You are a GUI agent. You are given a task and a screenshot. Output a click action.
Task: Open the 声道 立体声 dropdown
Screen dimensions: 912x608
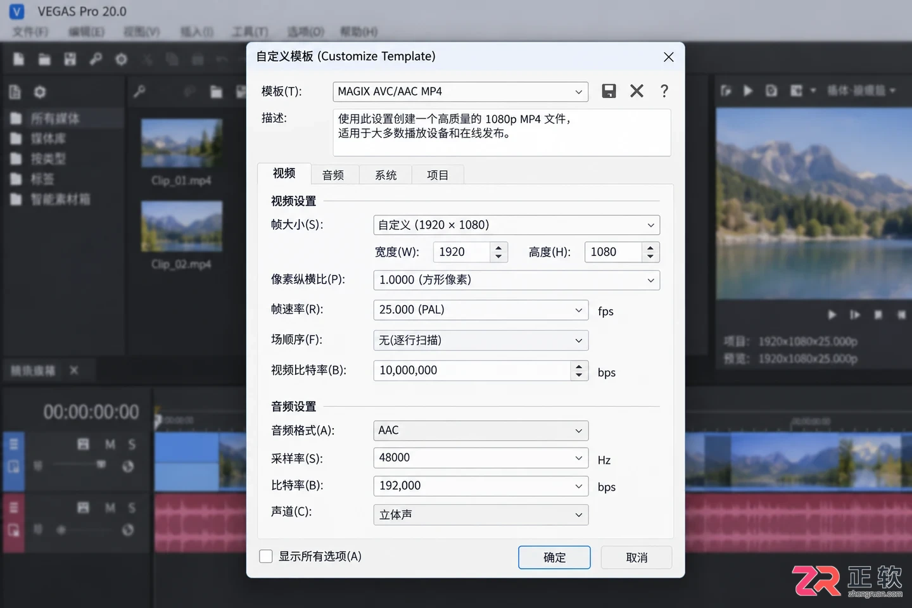481,515
